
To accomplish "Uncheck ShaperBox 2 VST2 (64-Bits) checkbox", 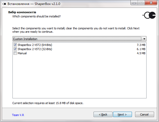I will (15, 45).
